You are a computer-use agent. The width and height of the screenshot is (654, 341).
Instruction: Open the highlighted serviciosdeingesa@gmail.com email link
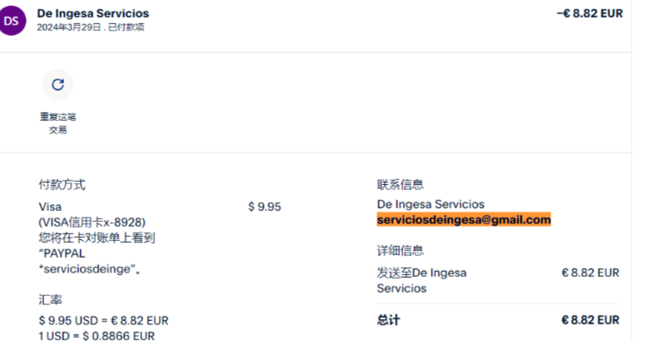pos(463,220)
